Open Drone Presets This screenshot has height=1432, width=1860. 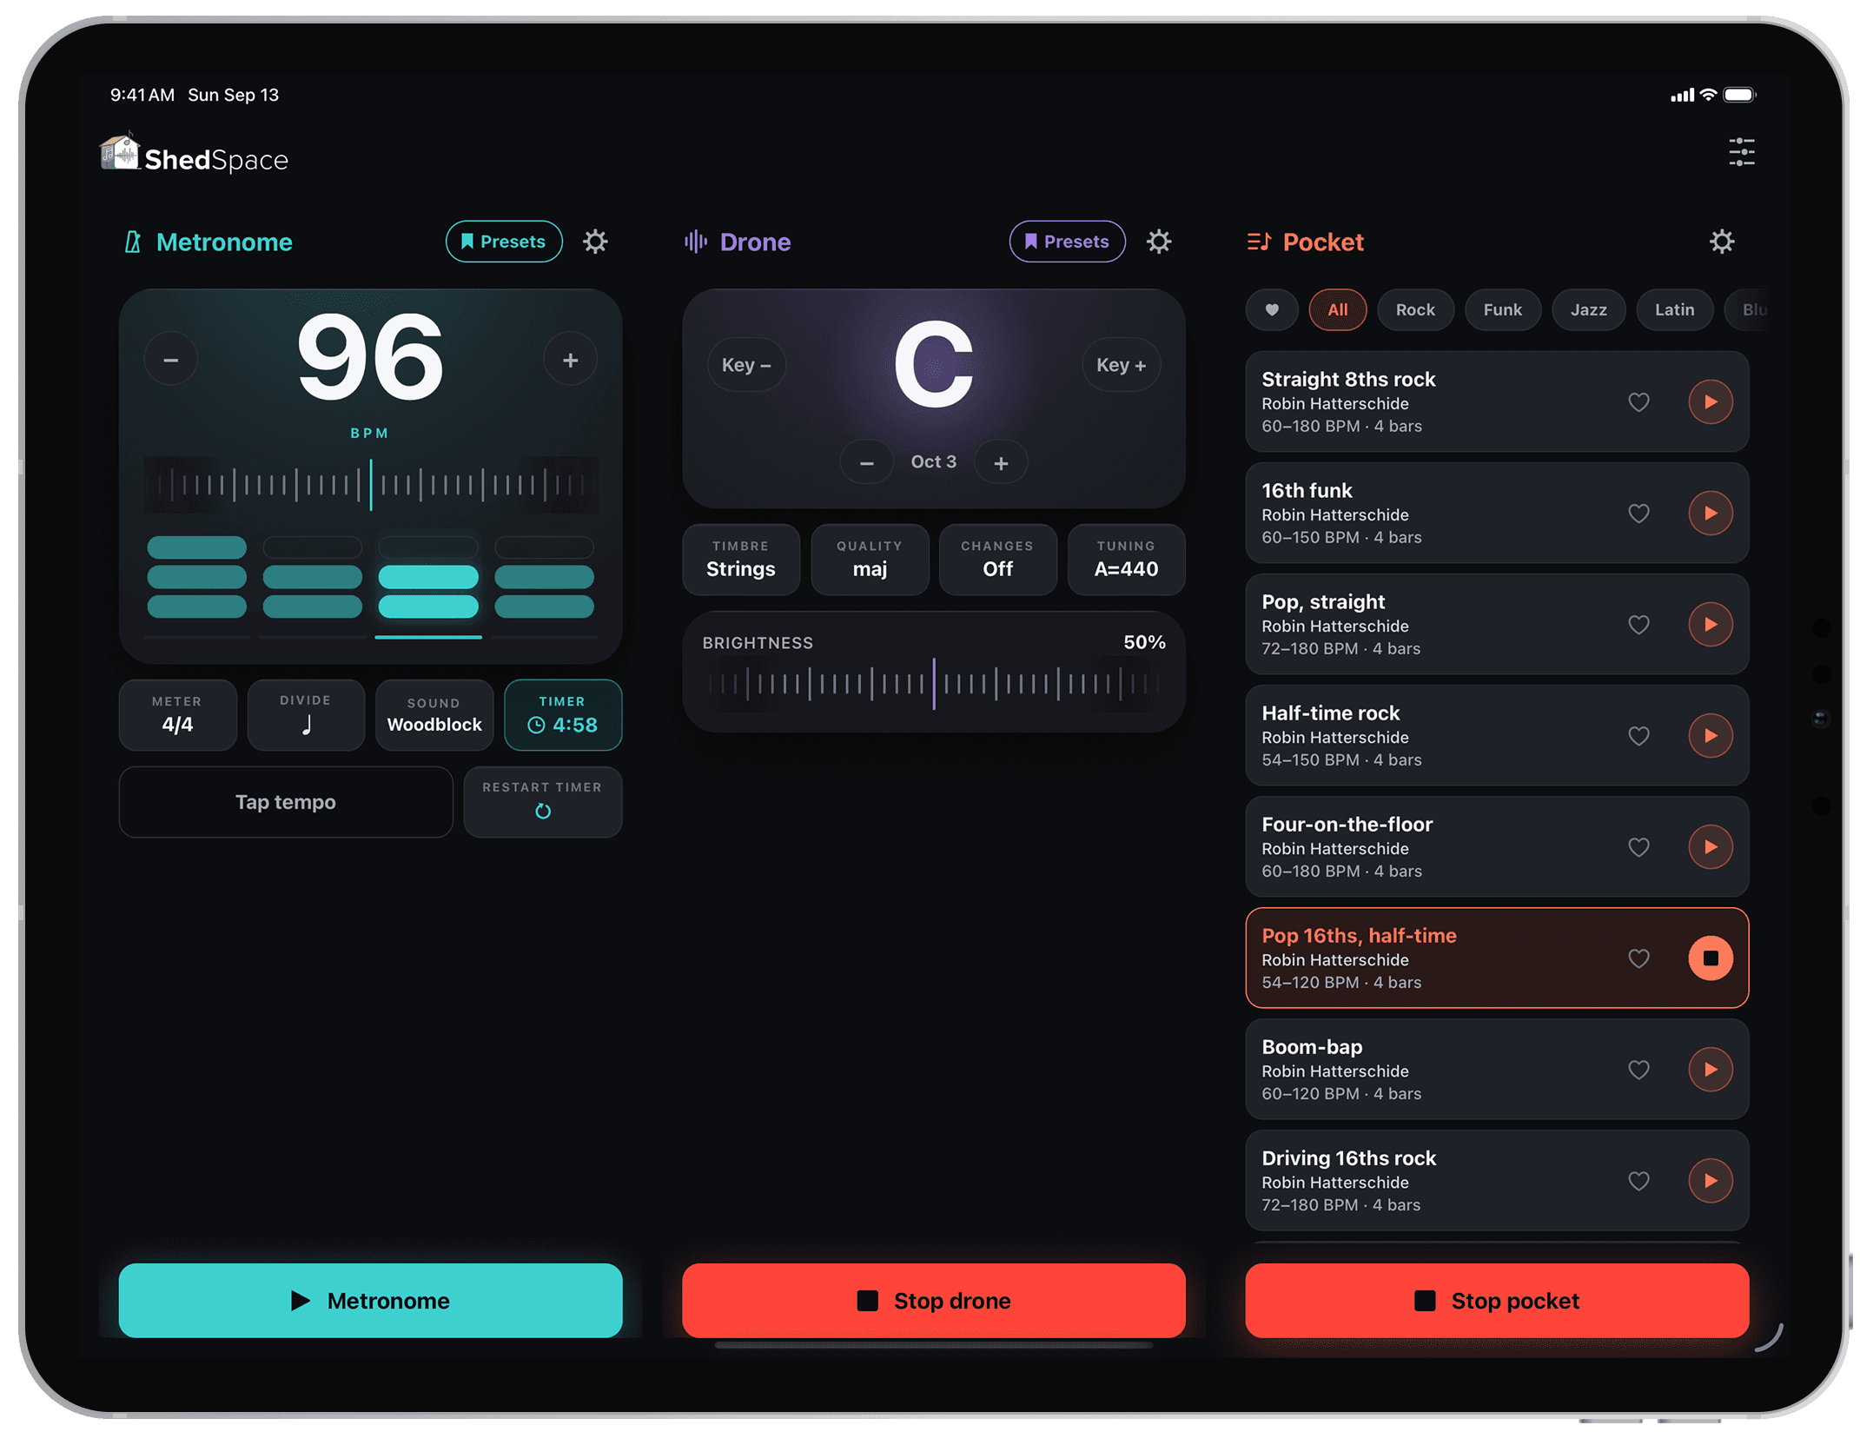1067,242
